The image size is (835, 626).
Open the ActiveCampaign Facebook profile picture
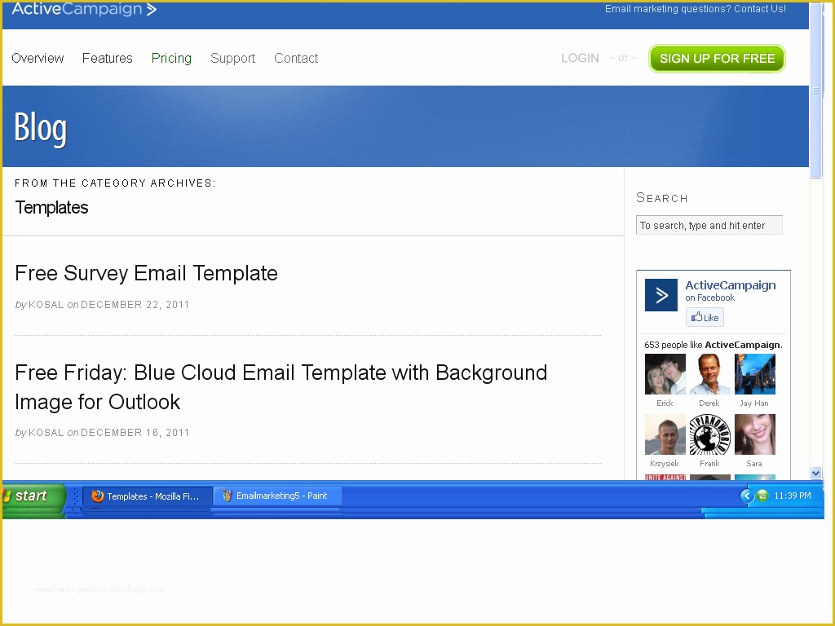(660, 295)
